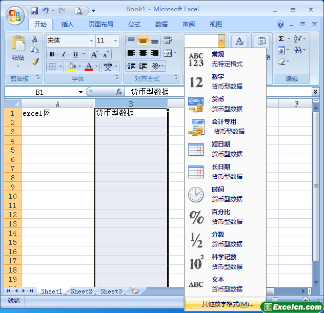Save the workbook with floppy icon
The height and width of the screenshot is (313, 324).
tap(34, 10)
